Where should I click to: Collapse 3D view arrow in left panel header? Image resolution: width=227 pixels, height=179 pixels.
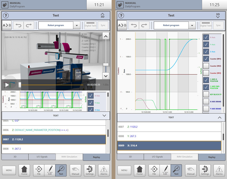click(x=102, y=15)
